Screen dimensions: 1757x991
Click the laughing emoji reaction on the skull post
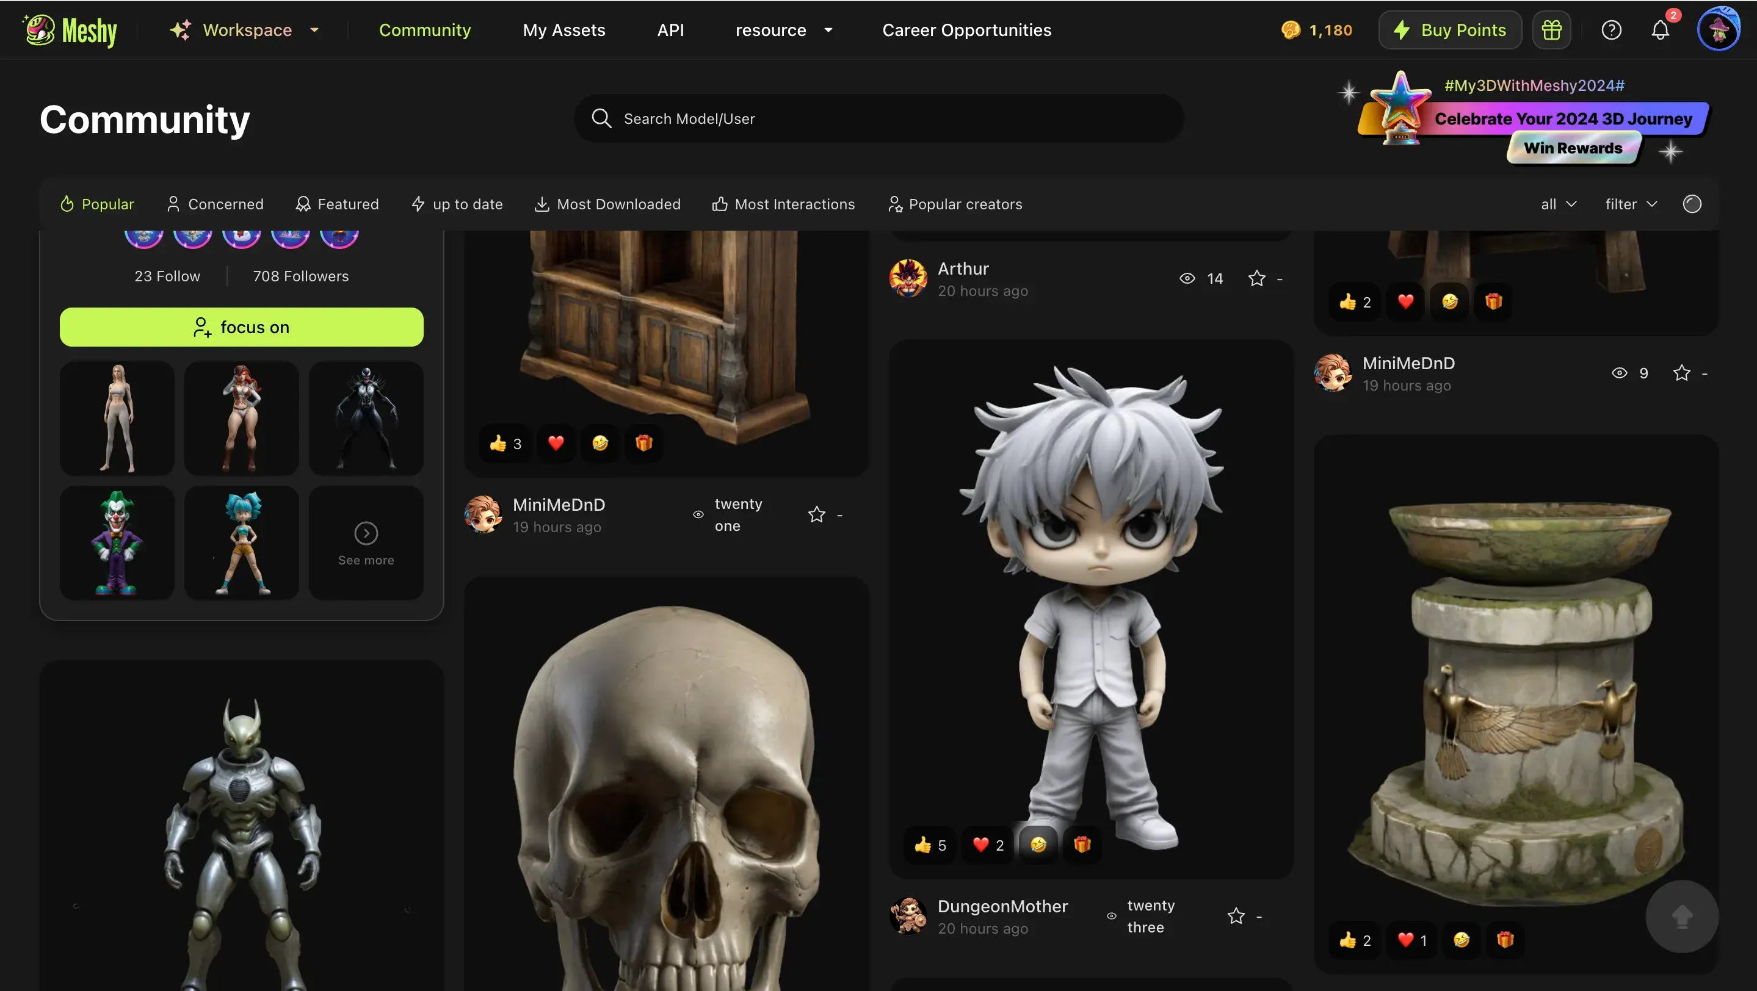coord(600,443)
